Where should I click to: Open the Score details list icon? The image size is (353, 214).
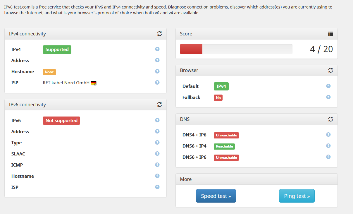[330, 34]
